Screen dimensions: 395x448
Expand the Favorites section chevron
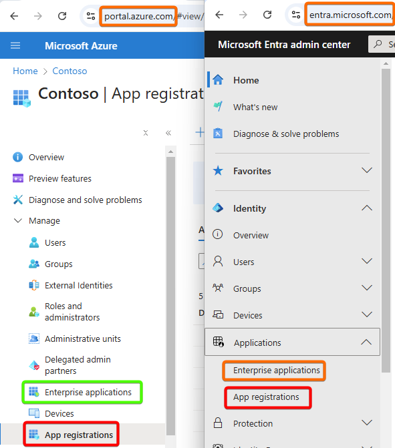[x=367, y=170]
